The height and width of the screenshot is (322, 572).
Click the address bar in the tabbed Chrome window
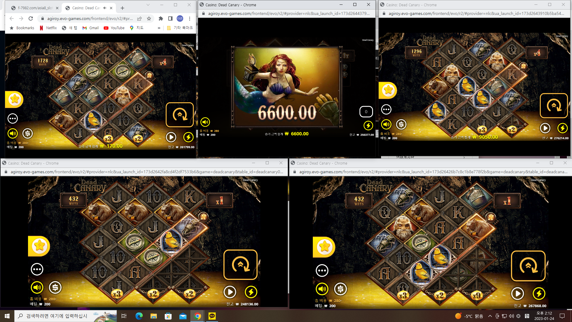click(x=90, y=18)
